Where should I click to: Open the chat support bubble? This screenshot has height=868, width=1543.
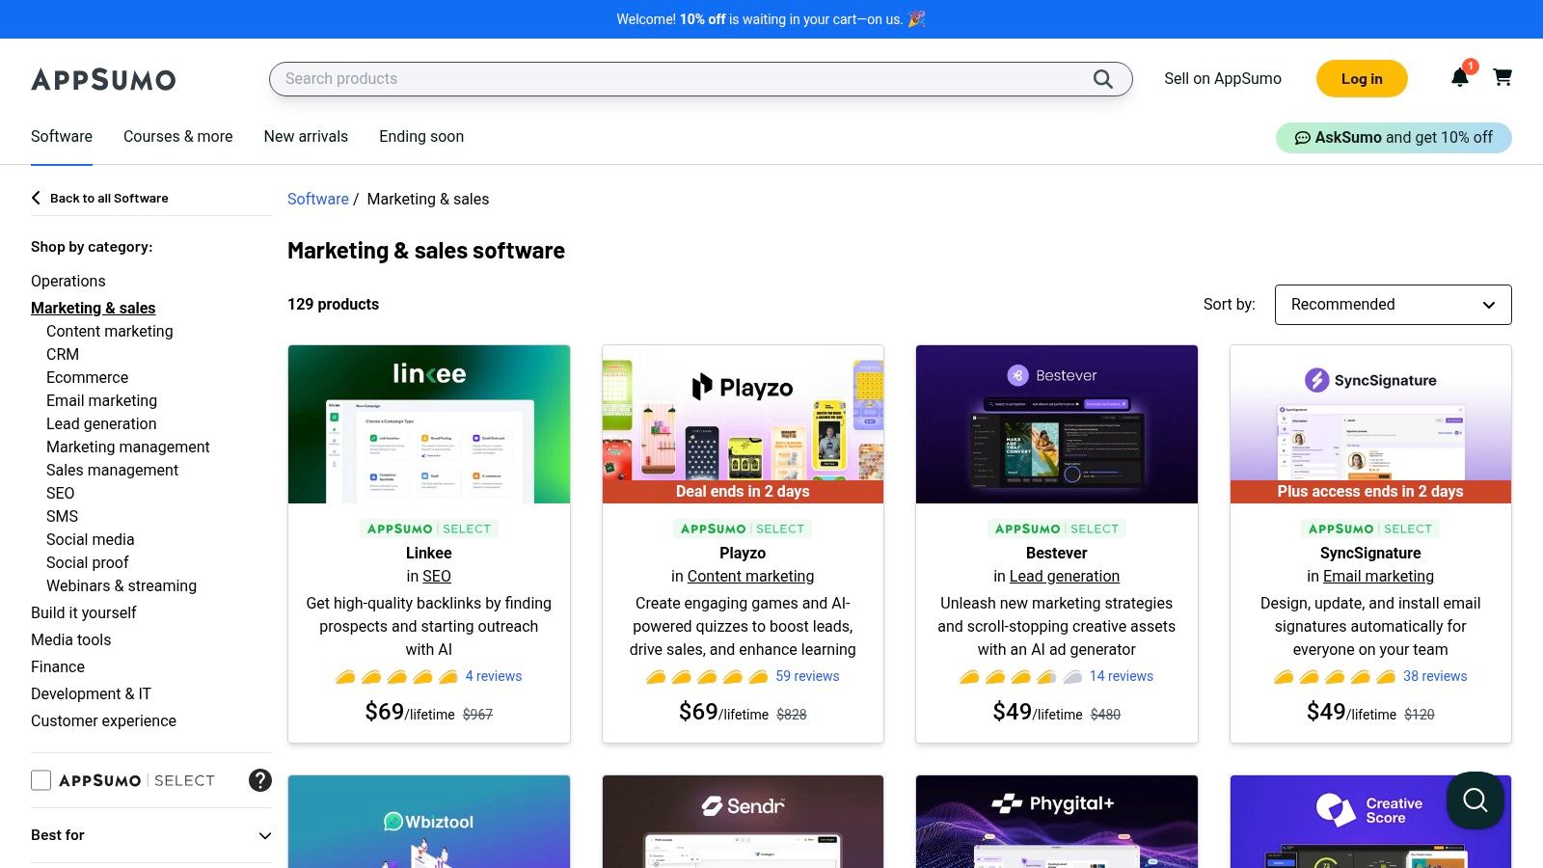point(1475,800)
